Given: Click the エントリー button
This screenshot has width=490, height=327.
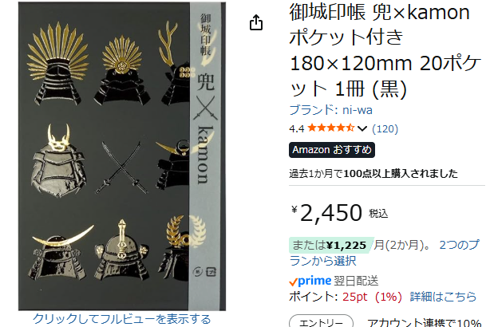Looking at the screenshot, I should coord(321,321).
